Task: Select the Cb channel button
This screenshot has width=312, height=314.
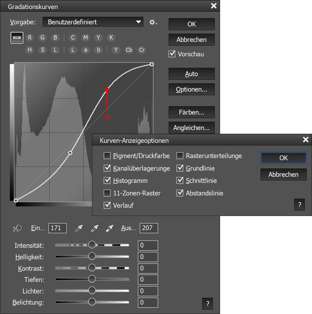Action: tap(129, 50)
